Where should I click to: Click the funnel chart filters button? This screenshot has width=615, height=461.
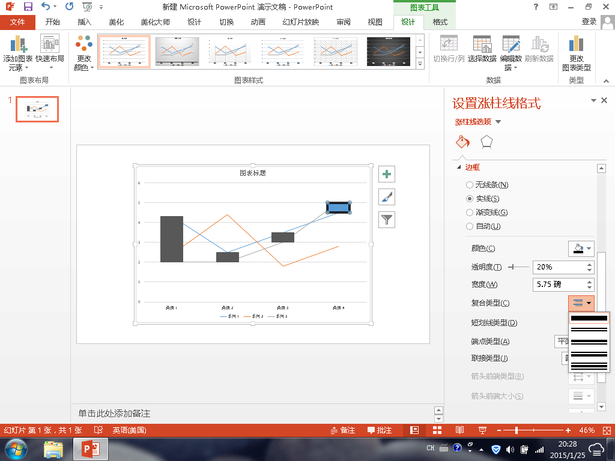click(x=387, y=220)
